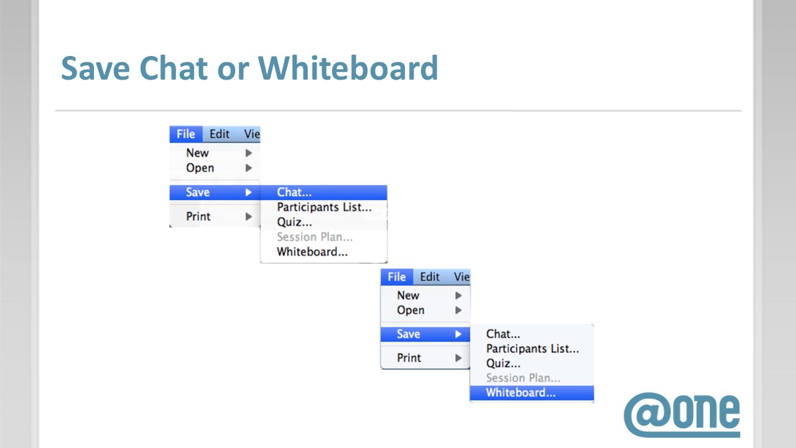Viewport: 796px width, 448px height.
Task: Expand the New submenu arrow in upper menu
Action: click(x=249, y=152)
